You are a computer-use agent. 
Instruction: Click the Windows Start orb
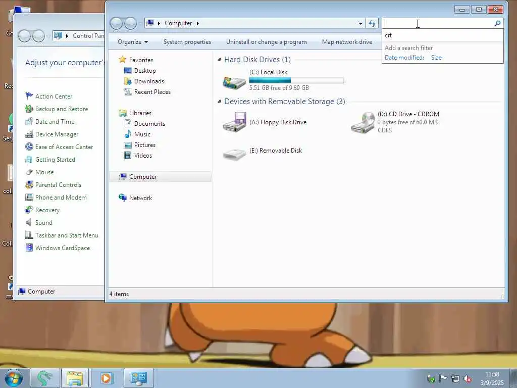[14, 378]
